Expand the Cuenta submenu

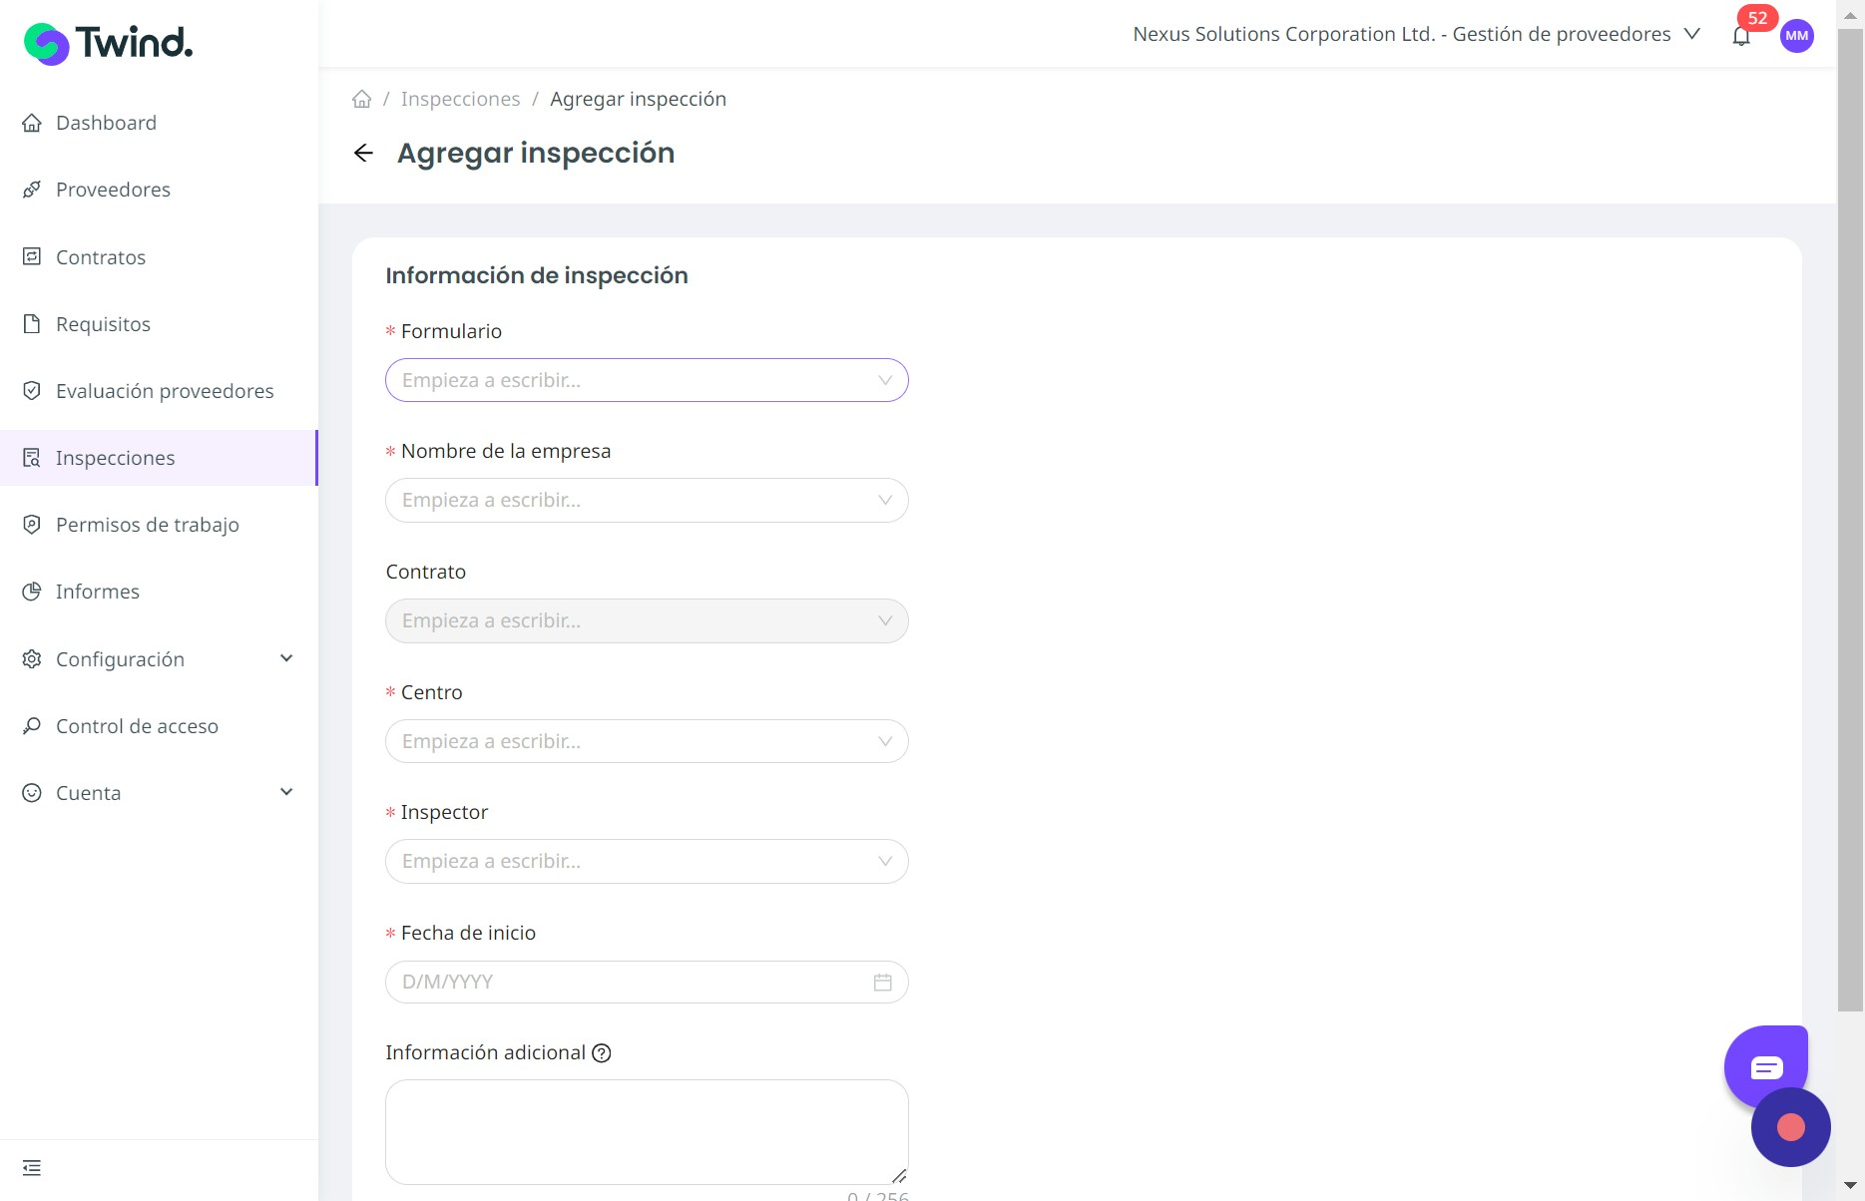pyautogui.click(x=286, y=792)
